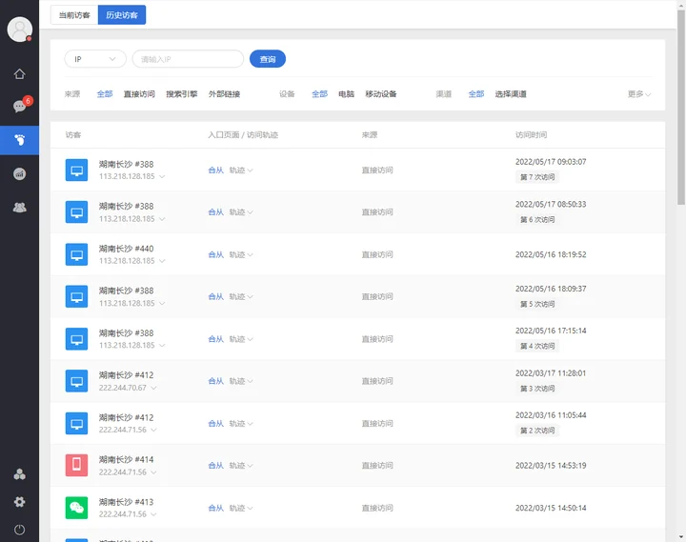Click desktop icon for 08:50:33 visit
This screenshot has width=686, height=542.
tap(76, 212)
